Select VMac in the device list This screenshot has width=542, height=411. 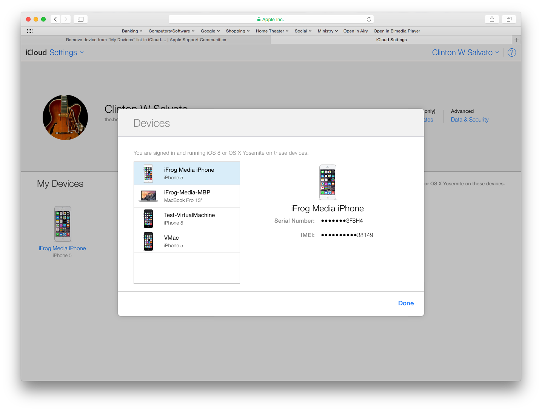(187, 241)
